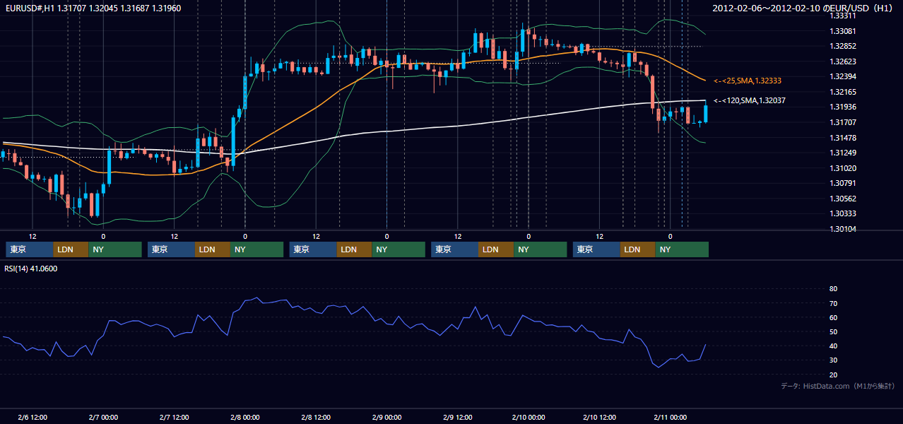903x424 pixels.
Task: Select RSI scale value 40
Action: point(833,346)
